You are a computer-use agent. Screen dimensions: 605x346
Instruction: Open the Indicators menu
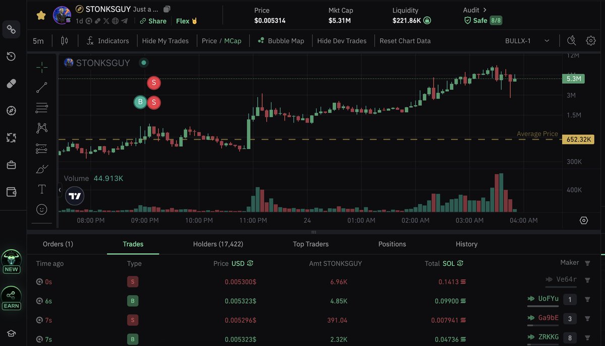(x=107, y=41)
